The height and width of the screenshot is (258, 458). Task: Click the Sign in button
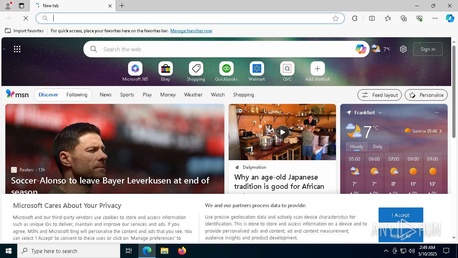(x=428, y=49)
